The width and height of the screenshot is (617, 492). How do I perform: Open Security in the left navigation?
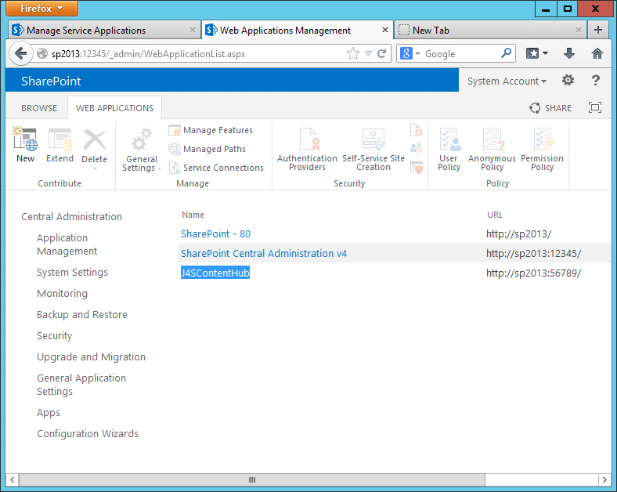tap(54, 336)
